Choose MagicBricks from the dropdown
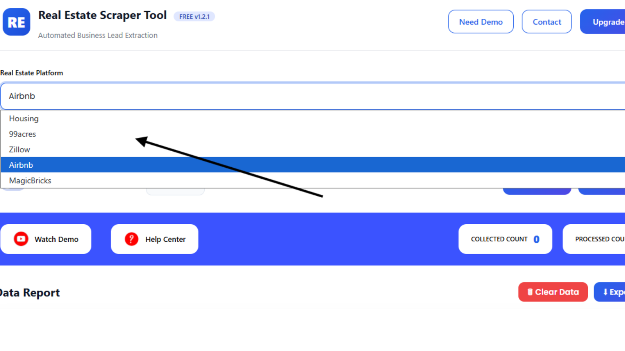Viewport: 625px width, 351px height. pyautogui.click(x=312, y=181)
